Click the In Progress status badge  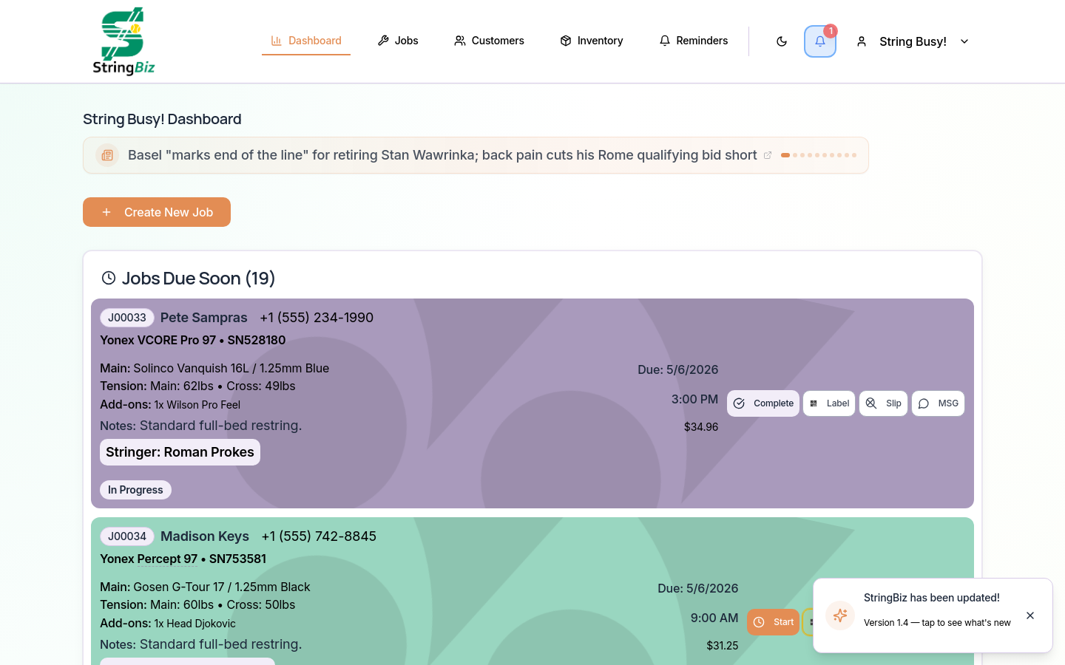click(135, 490)
